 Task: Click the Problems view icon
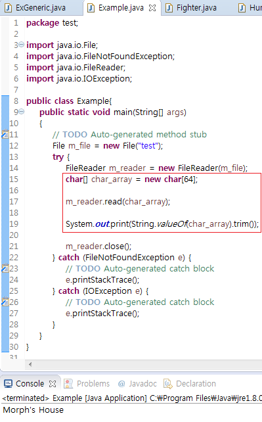(x=68, y=384)
